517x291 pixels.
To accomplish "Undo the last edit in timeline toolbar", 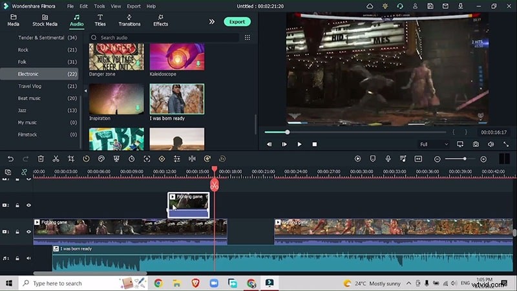I will (x=10, y=159).
